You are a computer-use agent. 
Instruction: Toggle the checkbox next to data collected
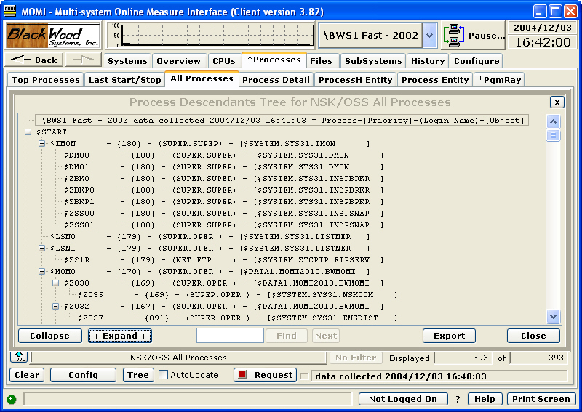pyautogui.click(x=304, y=376)
